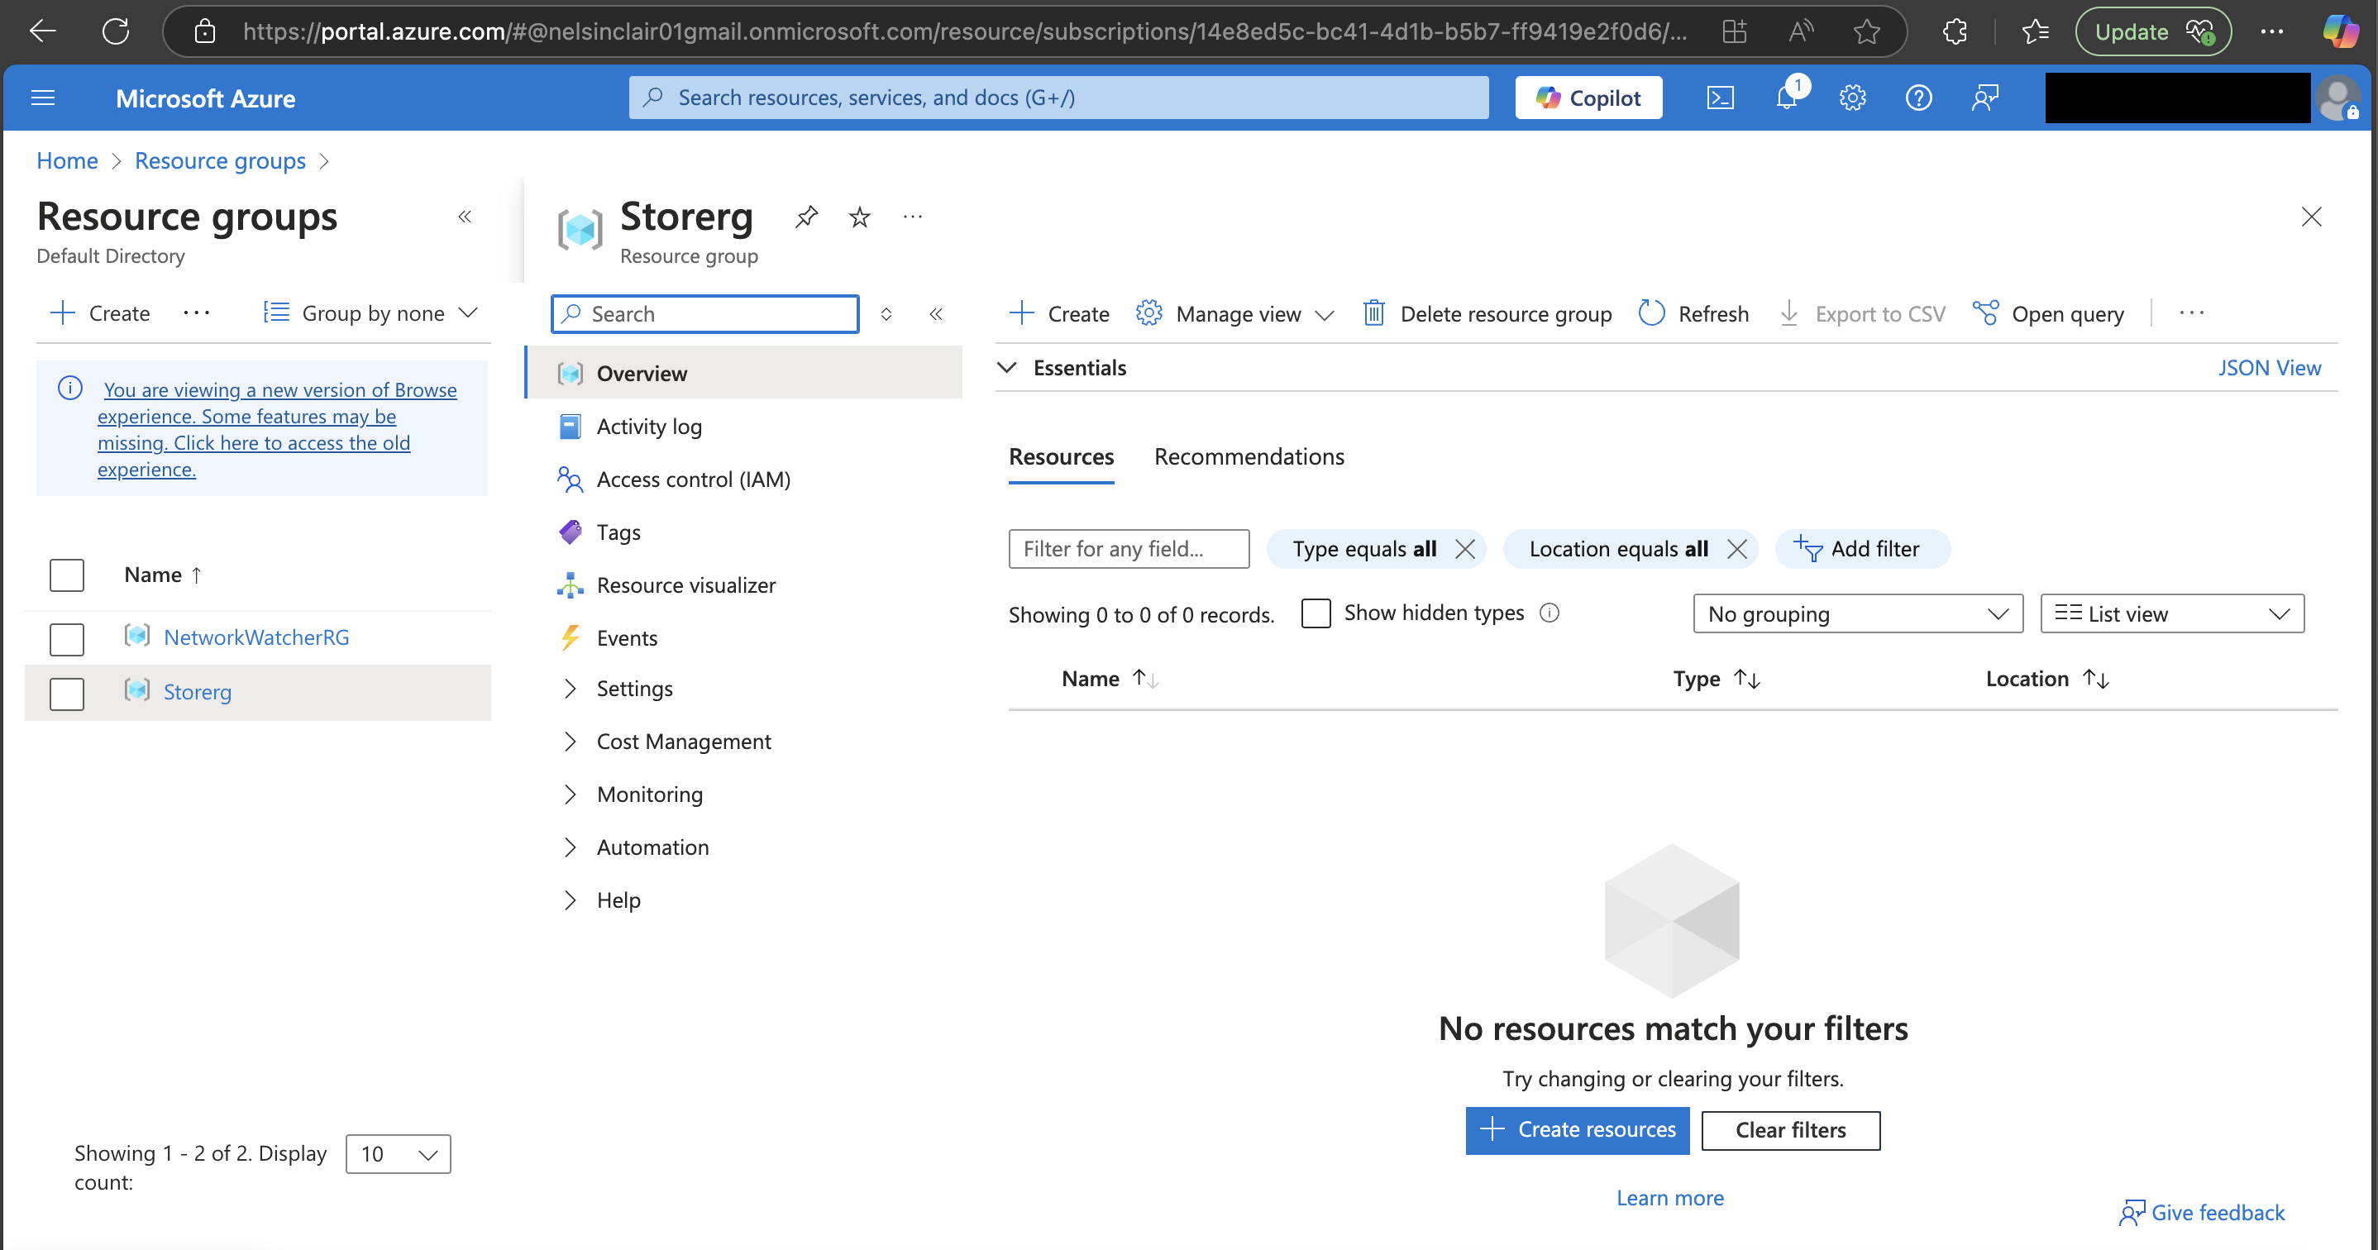
Task: Remove the Location equals all filter
Action: 1736,549
